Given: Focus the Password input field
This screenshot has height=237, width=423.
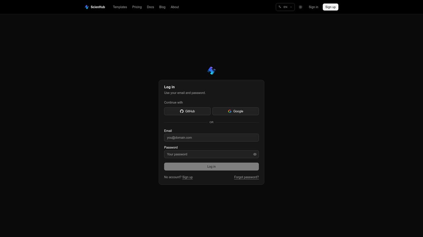Looking at the screenshot, I should coord(211,154).
